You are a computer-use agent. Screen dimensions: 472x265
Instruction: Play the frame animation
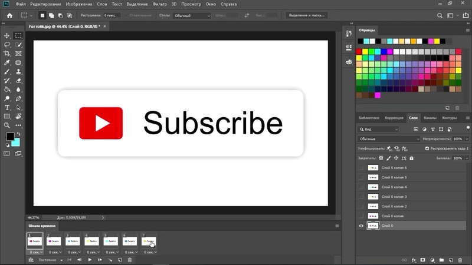click(x=90, y=260)
